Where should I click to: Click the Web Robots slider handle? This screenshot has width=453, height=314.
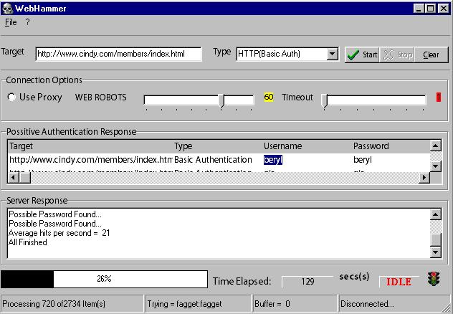coord(221,100)
